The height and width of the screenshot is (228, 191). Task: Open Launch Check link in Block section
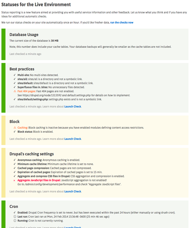click(73, 139)
